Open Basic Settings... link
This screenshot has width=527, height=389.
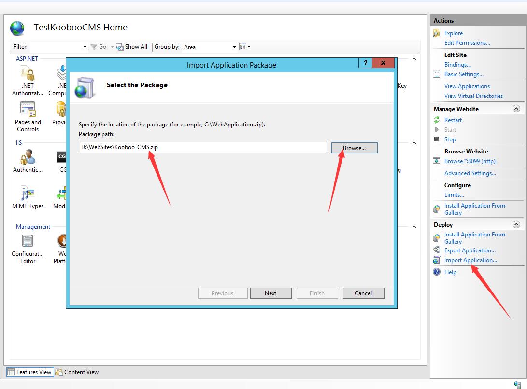point(464,74)
